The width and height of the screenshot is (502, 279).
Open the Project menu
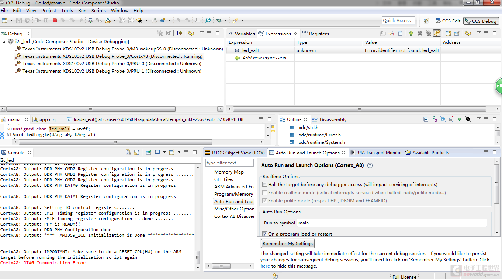[49, 10]
